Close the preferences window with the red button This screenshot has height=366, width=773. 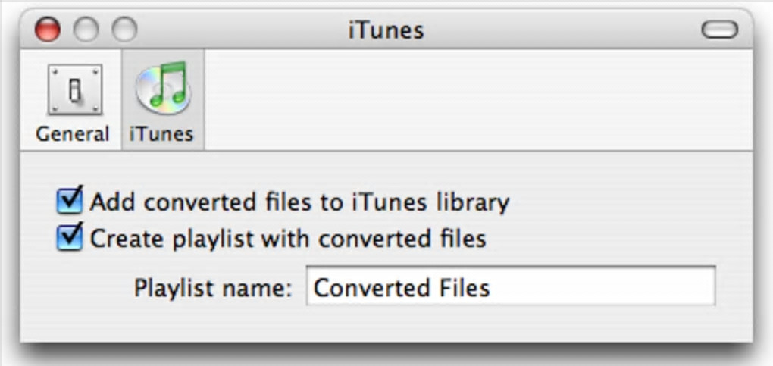[x=47, y=30]
